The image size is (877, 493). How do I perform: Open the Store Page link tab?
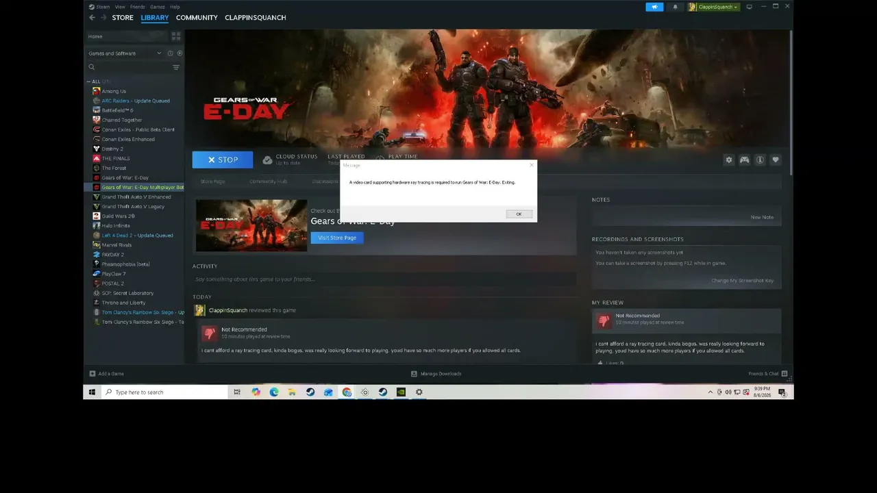coord(212,181)
